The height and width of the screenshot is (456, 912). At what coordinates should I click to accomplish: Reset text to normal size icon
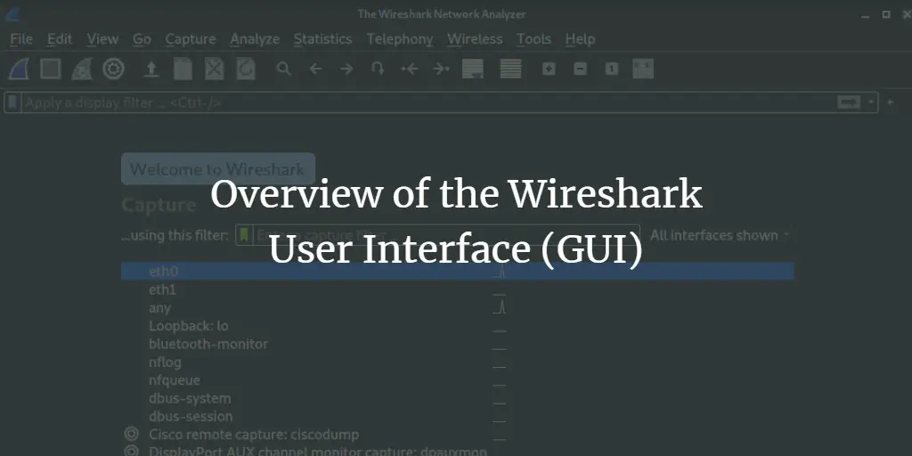coord(611,69)
